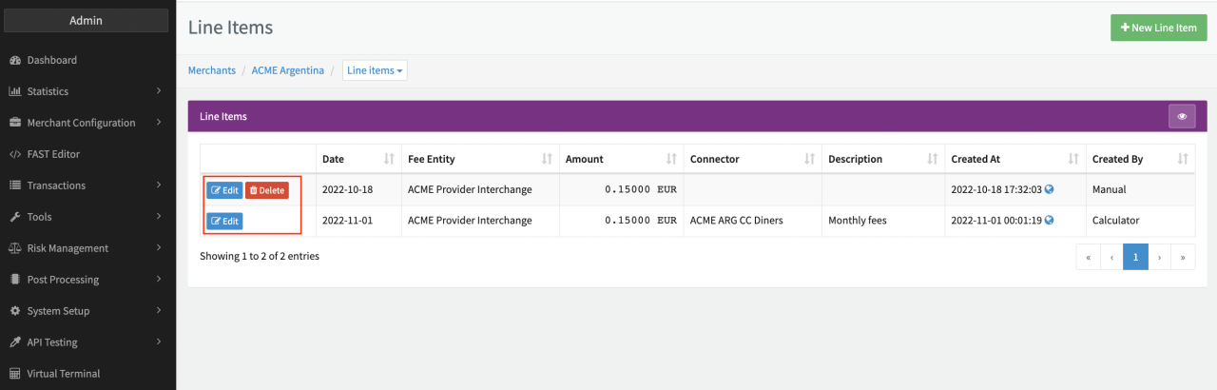
Task: Sort table by Date column arrows
Action: click(x=388, y=159)
